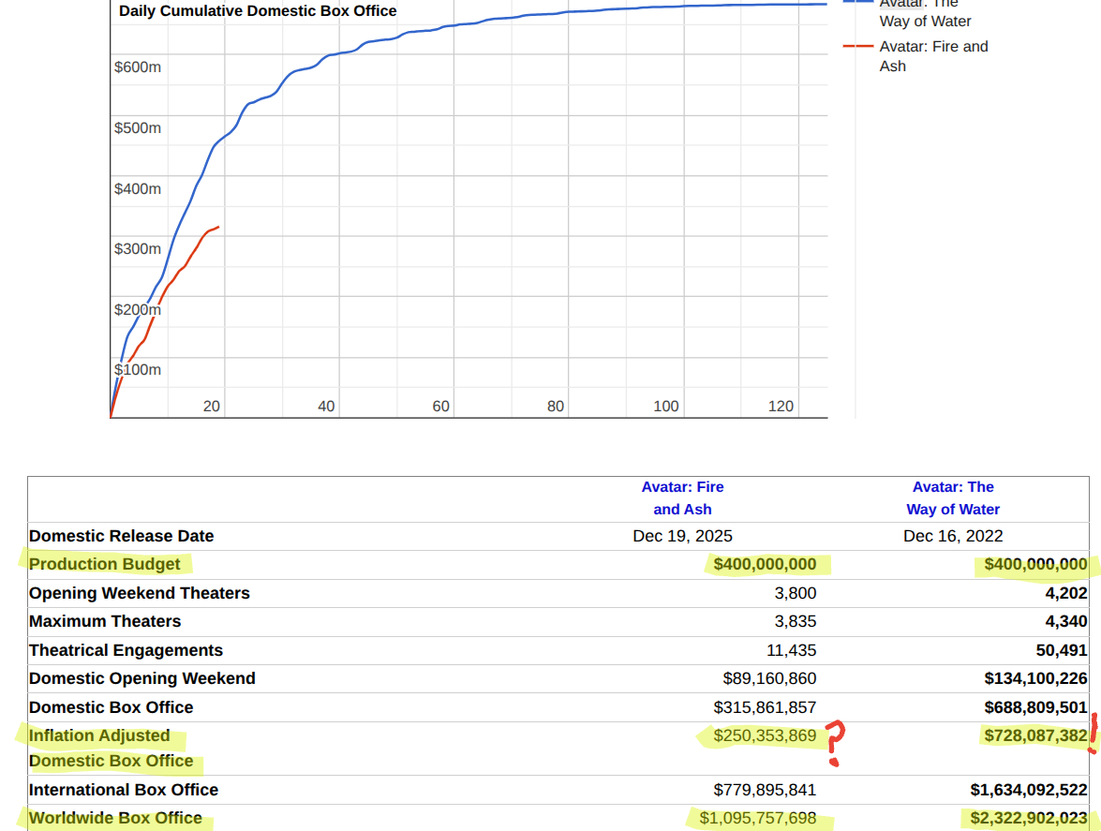Click the 100 label on the x-axis
This screenshot has width=1101, height=831.
click(666, 407)
